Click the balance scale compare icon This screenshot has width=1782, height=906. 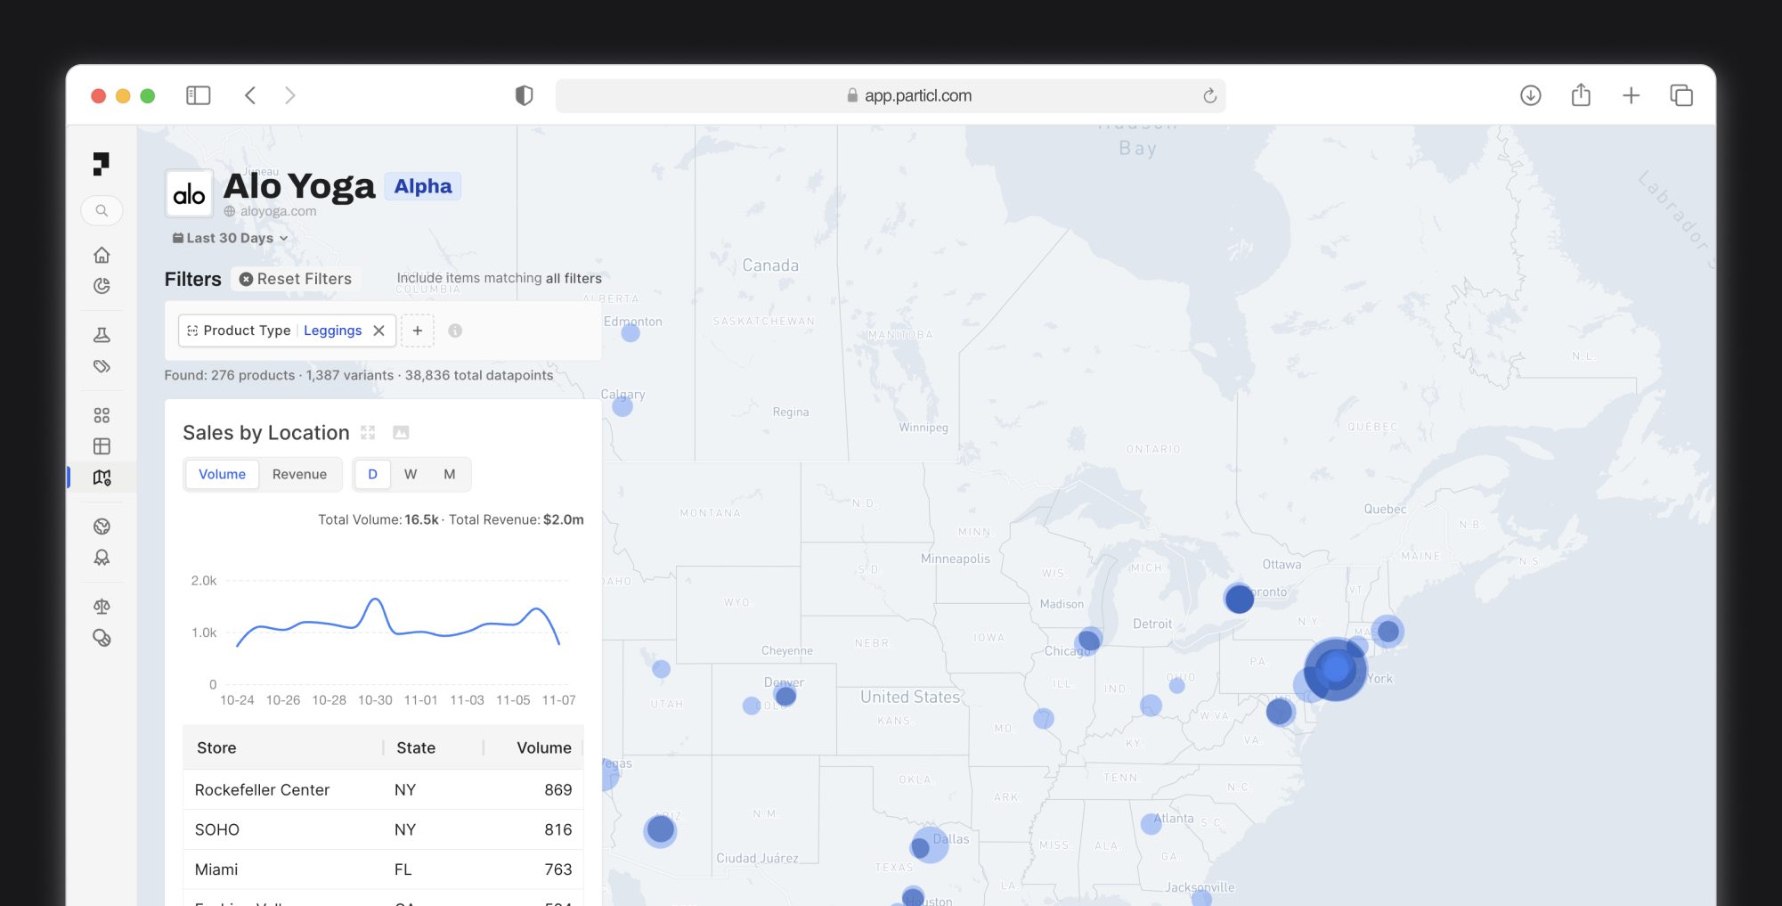tap(102, 607)
